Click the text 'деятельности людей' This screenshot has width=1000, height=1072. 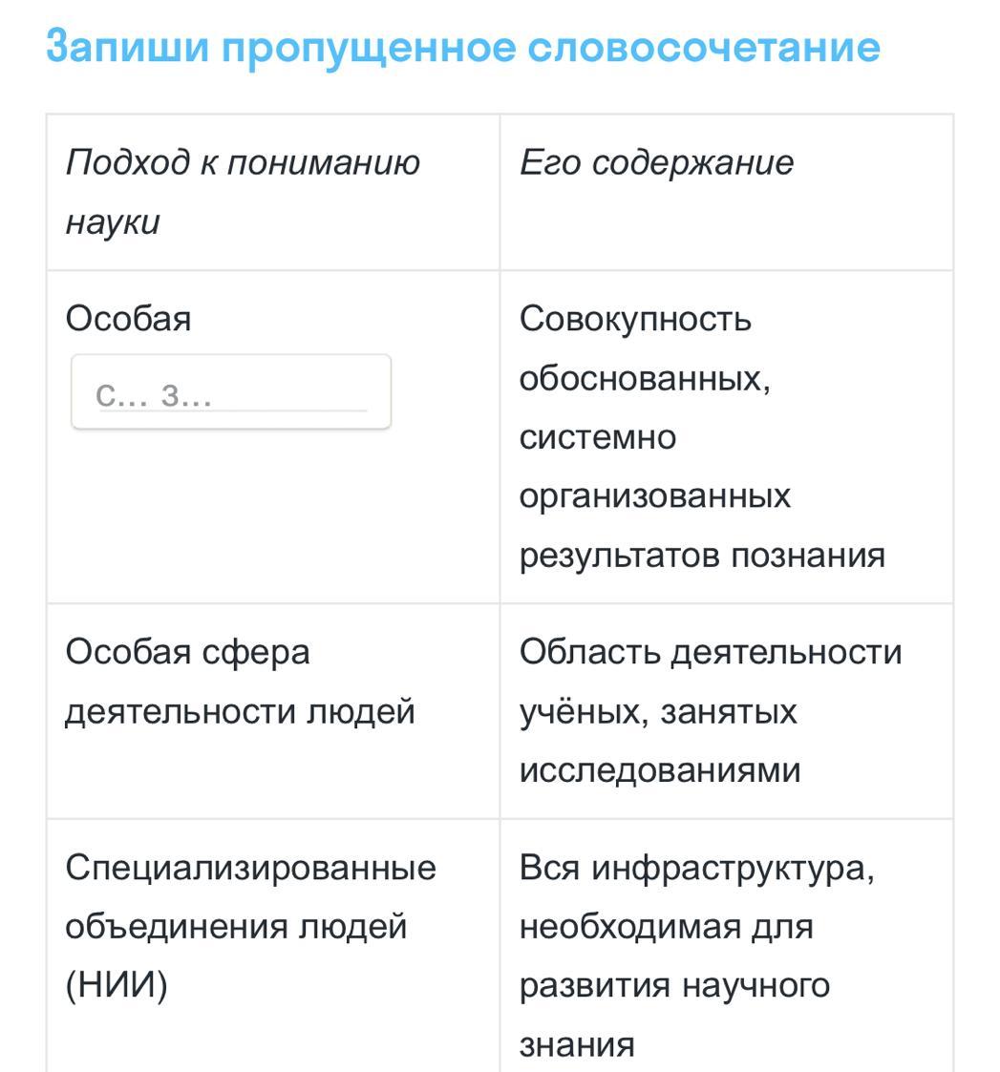240,712
